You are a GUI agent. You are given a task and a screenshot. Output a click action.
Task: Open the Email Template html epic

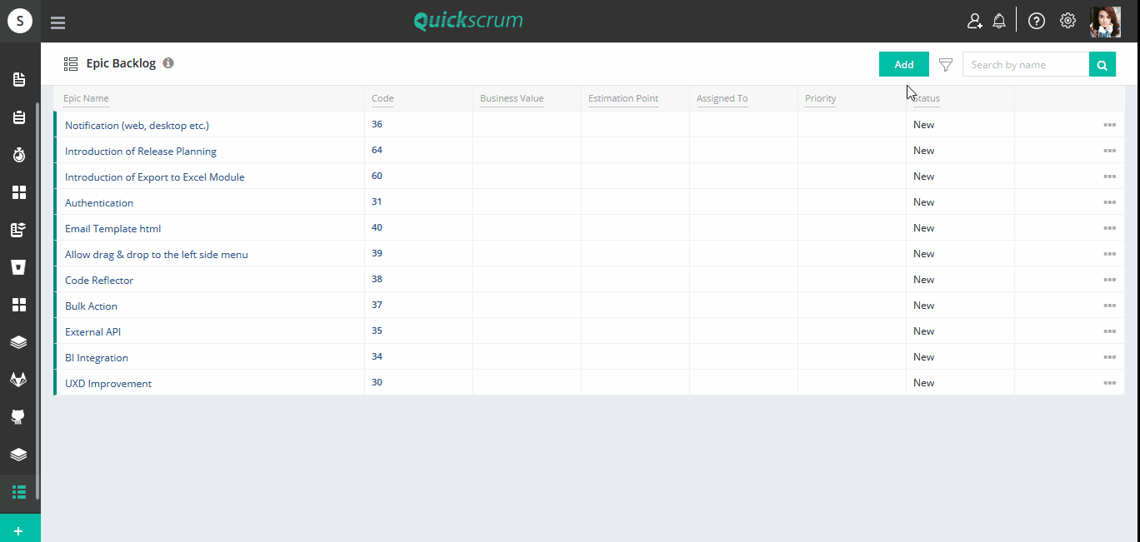112,227
